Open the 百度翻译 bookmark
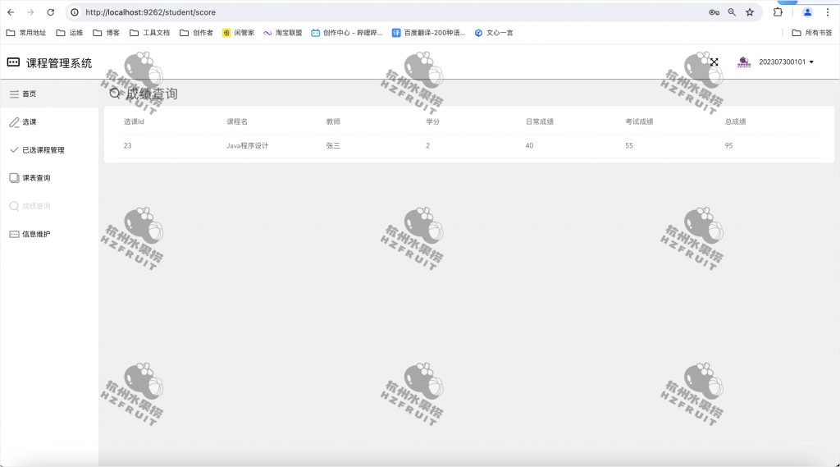 [428, 33]
